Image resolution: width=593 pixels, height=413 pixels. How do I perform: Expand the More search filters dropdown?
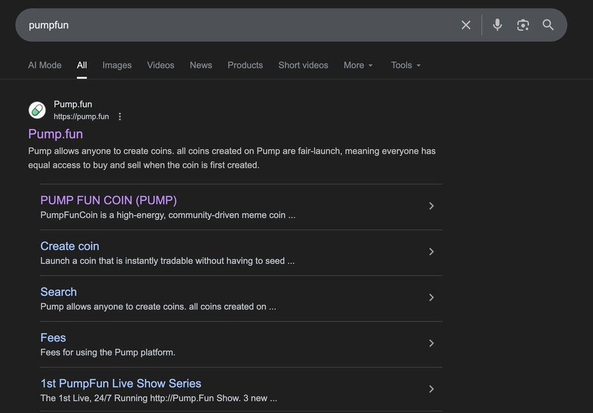coord(358,65)
